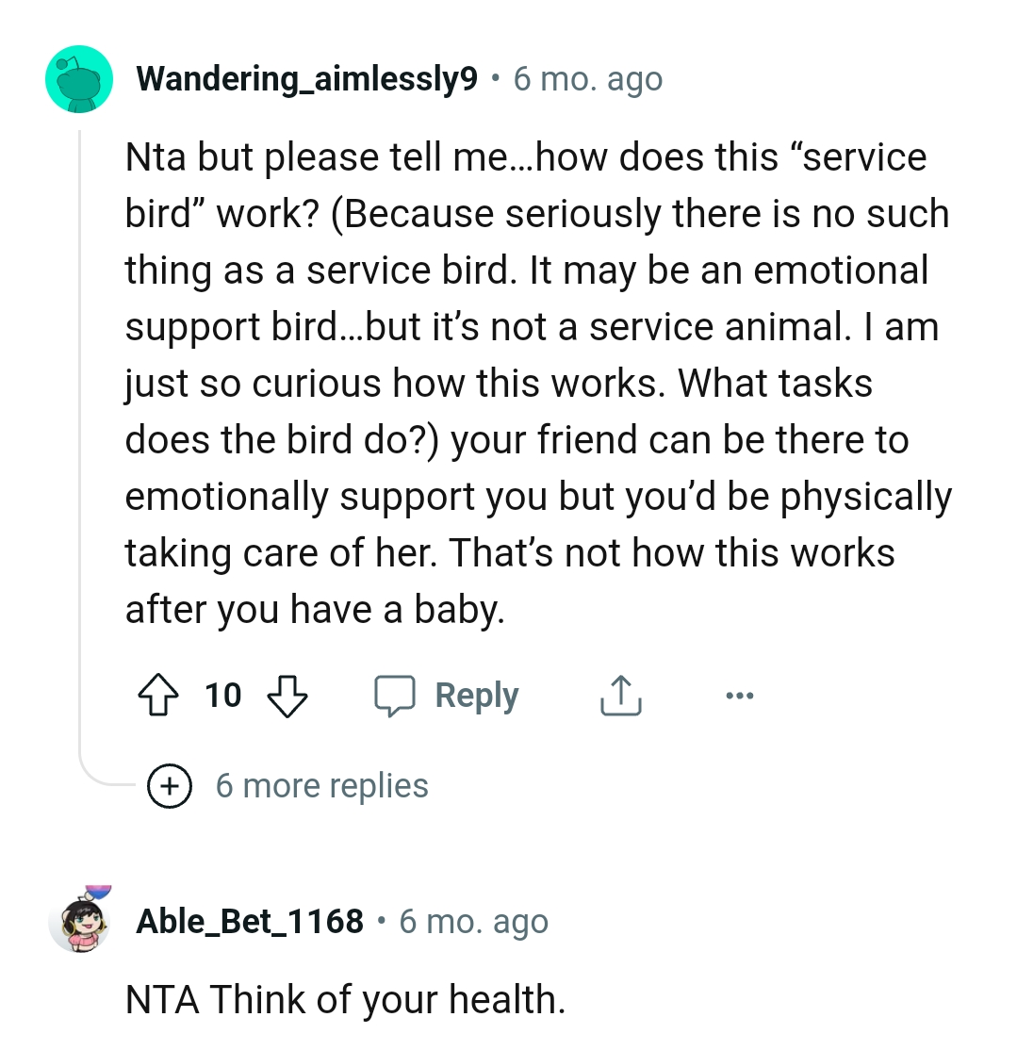Expand the 6 more replies thread
The width and height of the screenshot is (1017, 1050).
323,785
